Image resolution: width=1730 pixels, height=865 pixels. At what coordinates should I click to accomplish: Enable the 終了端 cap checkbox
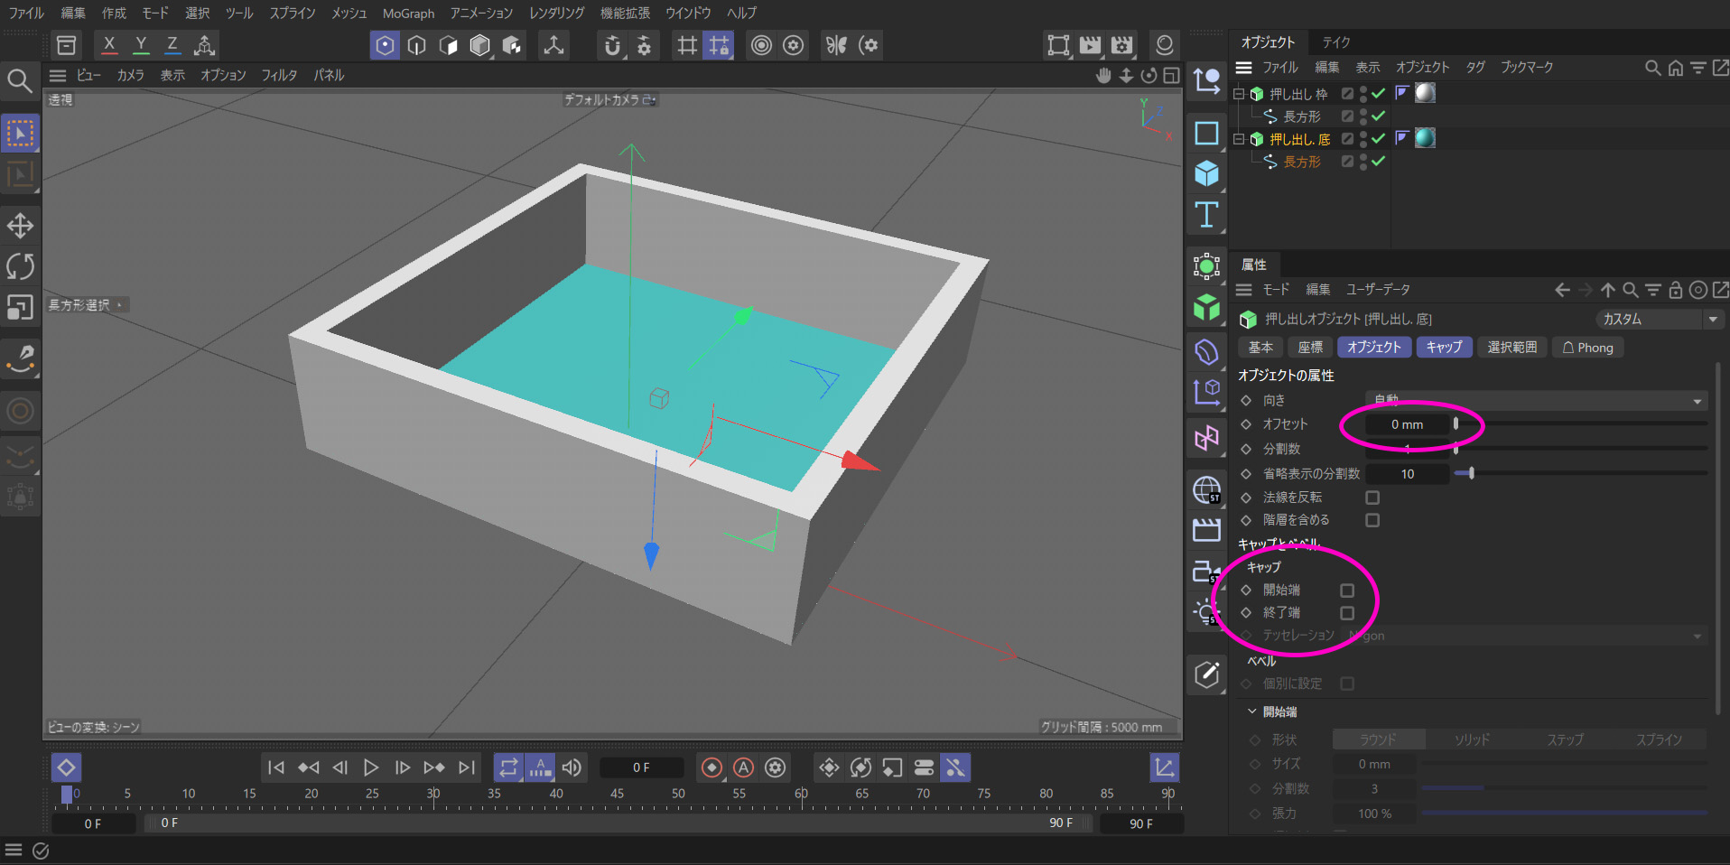coord(1347,613)
